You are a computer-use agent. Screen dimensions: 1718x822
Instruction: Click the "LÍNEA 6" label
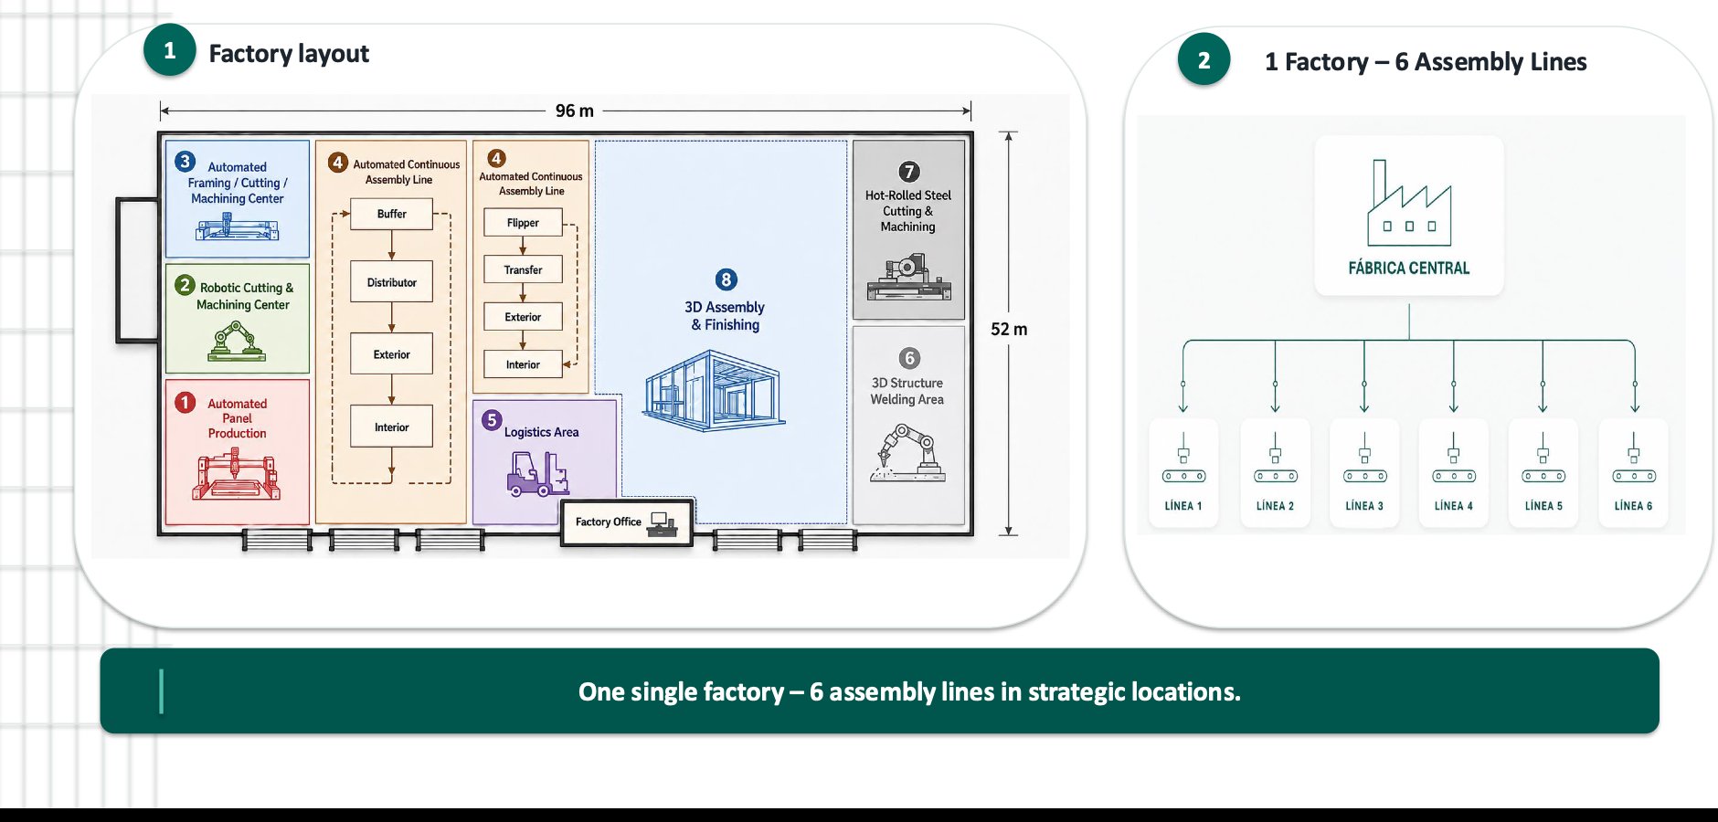[x=1633, y=506]
